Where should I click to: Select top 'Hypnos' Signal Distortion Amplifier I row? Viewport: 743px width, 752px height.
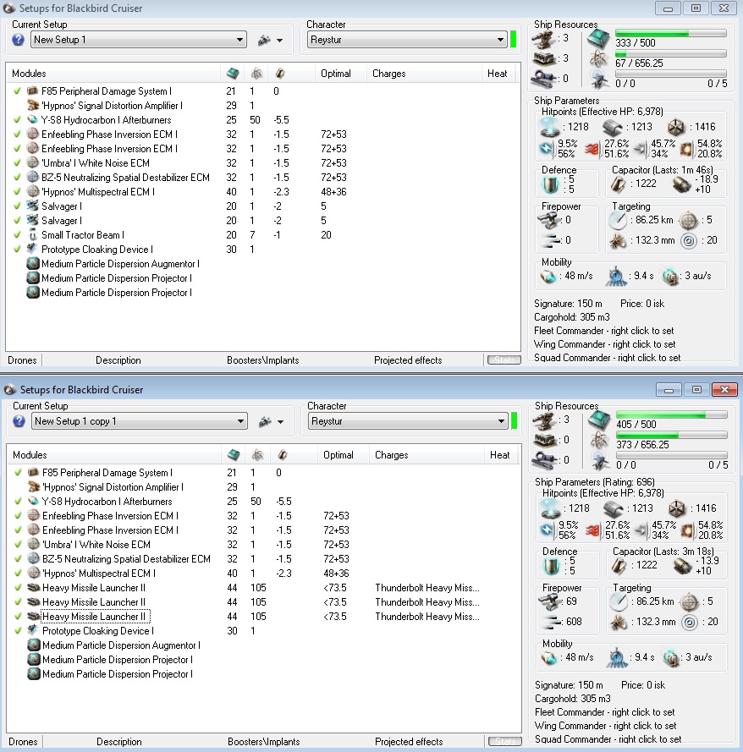(x=263, y=106)
